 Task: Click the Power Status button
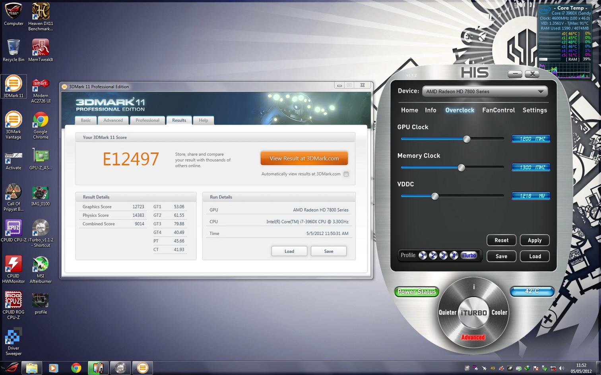417,292
